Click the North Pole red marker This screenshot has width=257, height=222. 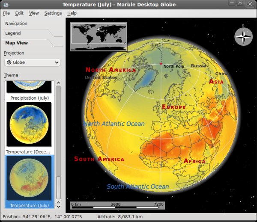161,64
